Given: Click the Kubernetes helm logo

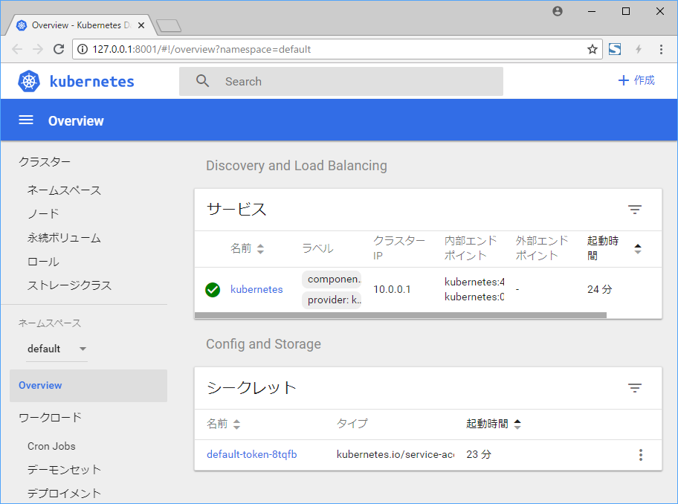Looking at the screenshot, I should tap(29, 81).
